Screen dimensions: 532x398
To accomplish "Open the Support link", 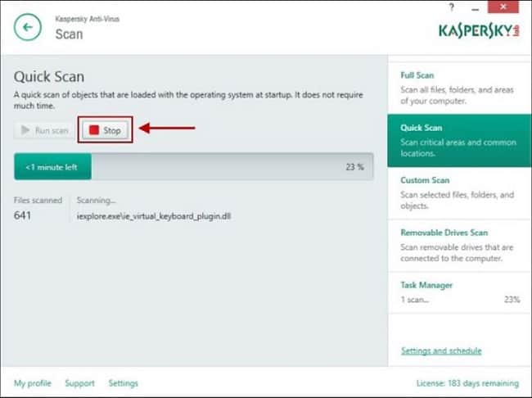I will click(79, 383).
